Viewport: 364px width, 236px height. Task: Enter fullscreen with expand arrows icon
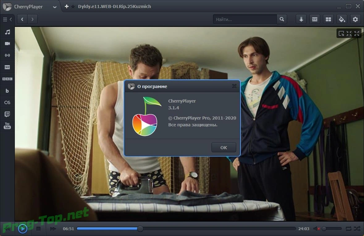pyautogui.click(x=357, y=34)
